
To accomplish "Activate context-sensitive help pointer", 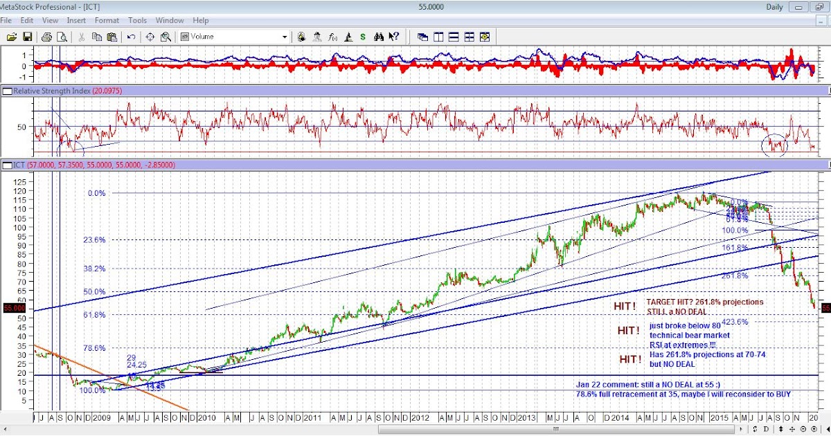I will [393, 36].
